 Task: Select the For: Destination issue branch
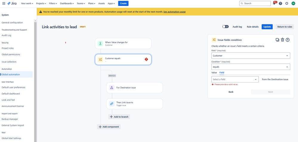(x=134, y=88)
